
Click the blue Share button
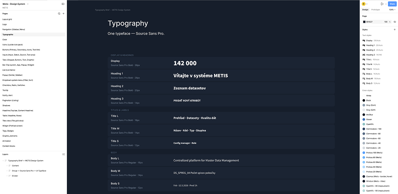[392, 4]
